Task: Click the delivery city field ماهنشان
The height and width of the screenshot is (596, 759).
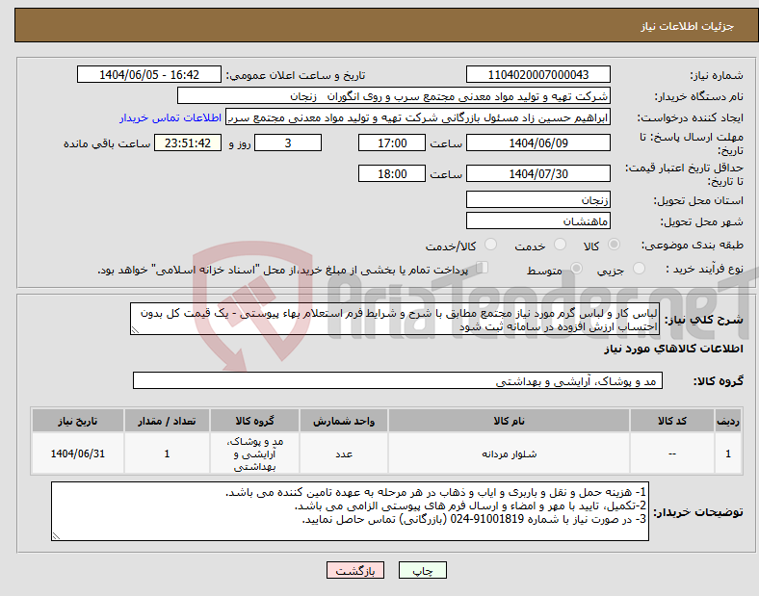Action: point(538,220)
